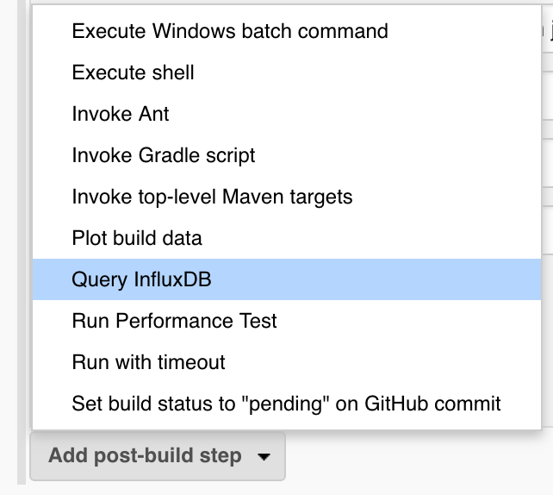This screenshot has height=495, width=553.
Task: Add a Gradle script build step
Action: tap(164, 155)
